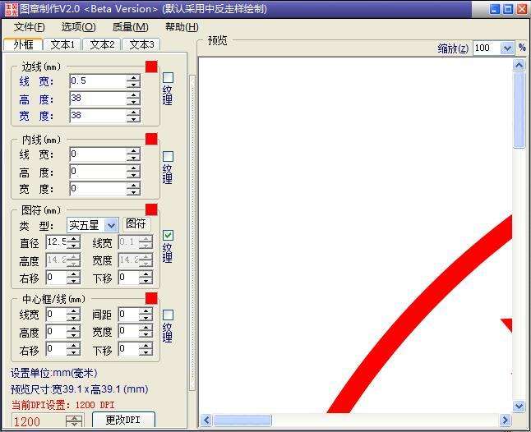The image size is (531, 432).
Task: Open the 帮助(H) menu
Action: point(182,27)
